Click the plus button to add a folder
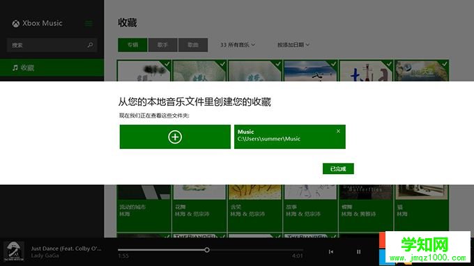The width and height of the screenshot is (474, 266). 175,136
